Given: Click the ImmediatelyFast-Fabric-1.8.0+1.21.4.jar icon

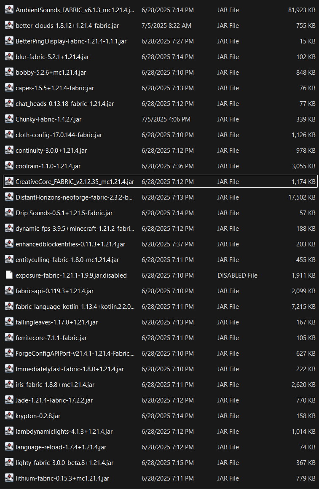Looking at the screenshot, I should click(x=9, y=369).
